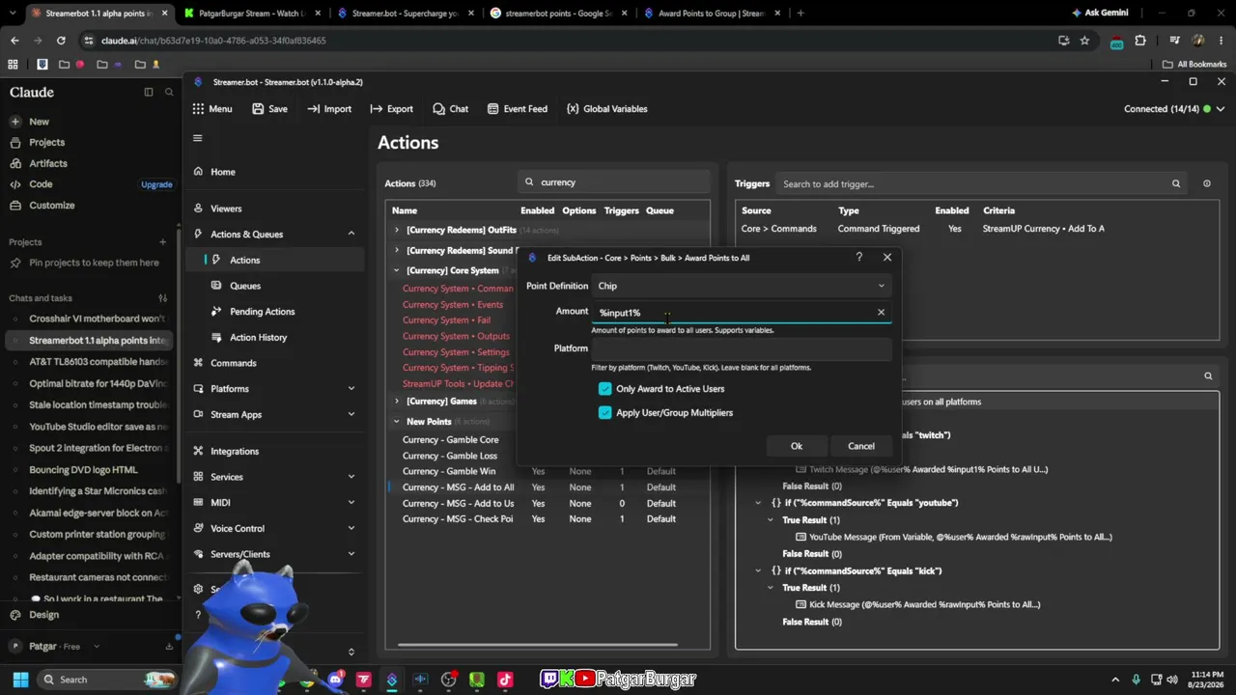Collapse the New Points group
1236x695 pixels.
pos(396,422)
